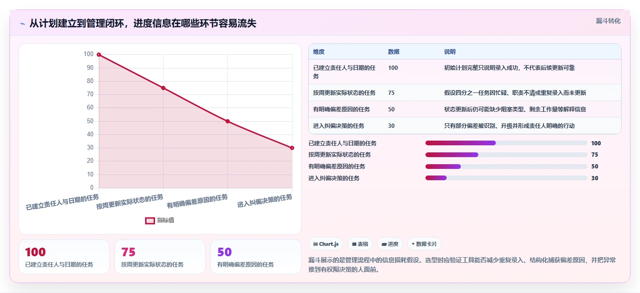Click x-axis label 有明确偏差原因的任务
Screen dimensions: 640x293
(197, 201)
